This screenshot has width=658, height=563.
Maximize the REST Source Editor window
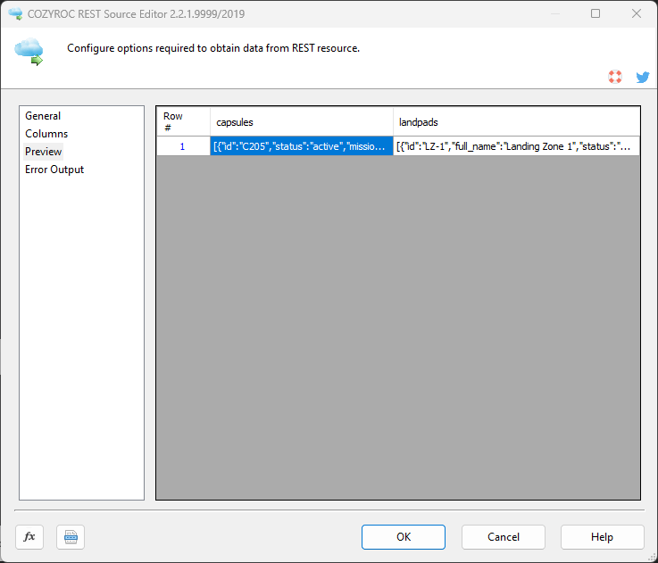[596, 13]
